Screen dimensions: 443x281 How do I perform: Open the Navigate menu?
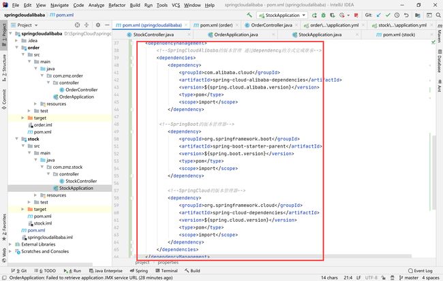[x=59, y=5]
